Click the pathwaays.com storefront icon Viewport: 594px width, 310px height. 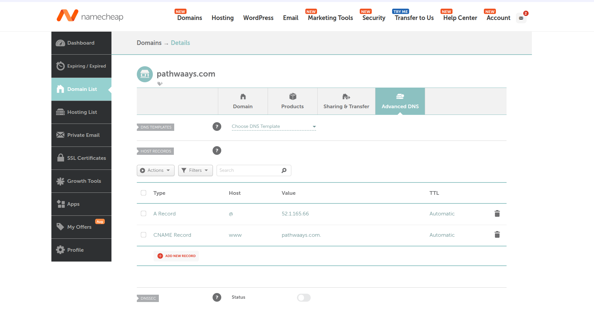[145, 74]
